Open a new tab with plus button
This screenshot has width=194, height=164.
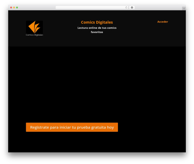184,9
